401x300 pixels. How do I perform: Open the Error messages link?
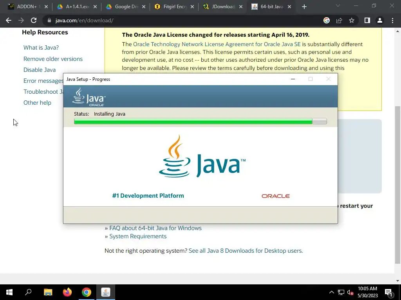pyautogui.click(x=43, y=81)
